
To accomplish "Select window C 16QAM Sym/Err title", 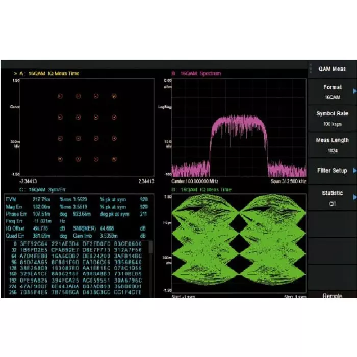I will pyautogui.click(x=42, y=190).
